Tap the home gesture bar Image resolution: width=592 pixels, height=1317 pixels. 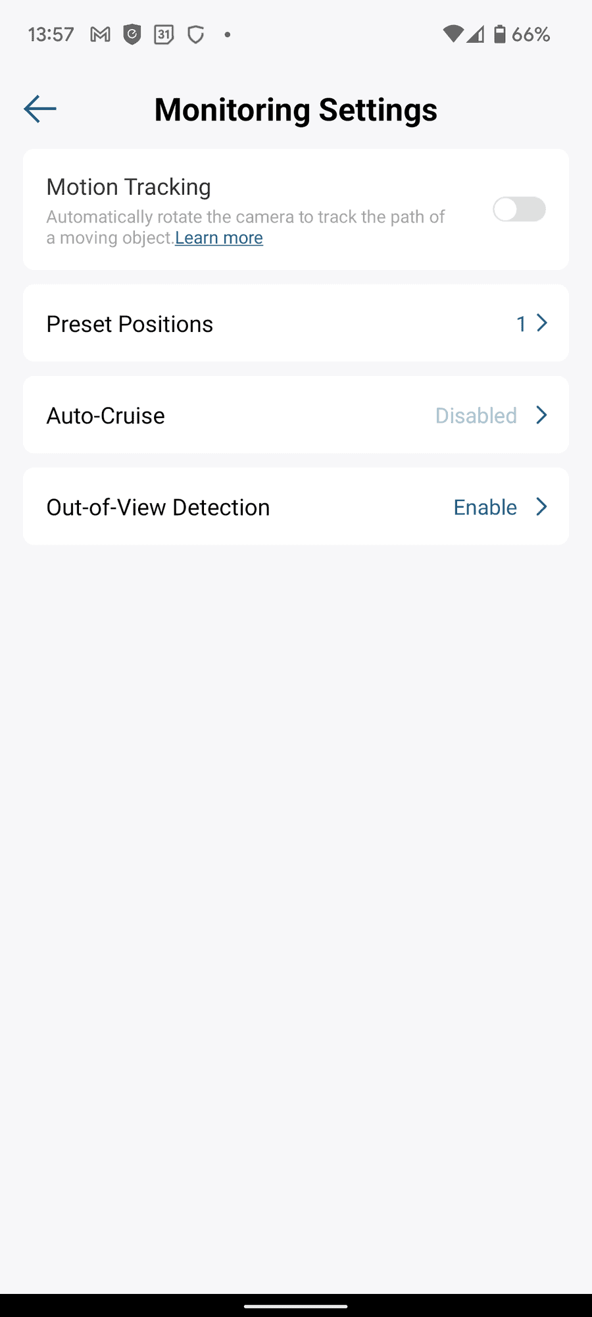pyautogui.click(x=296, y=1306)
